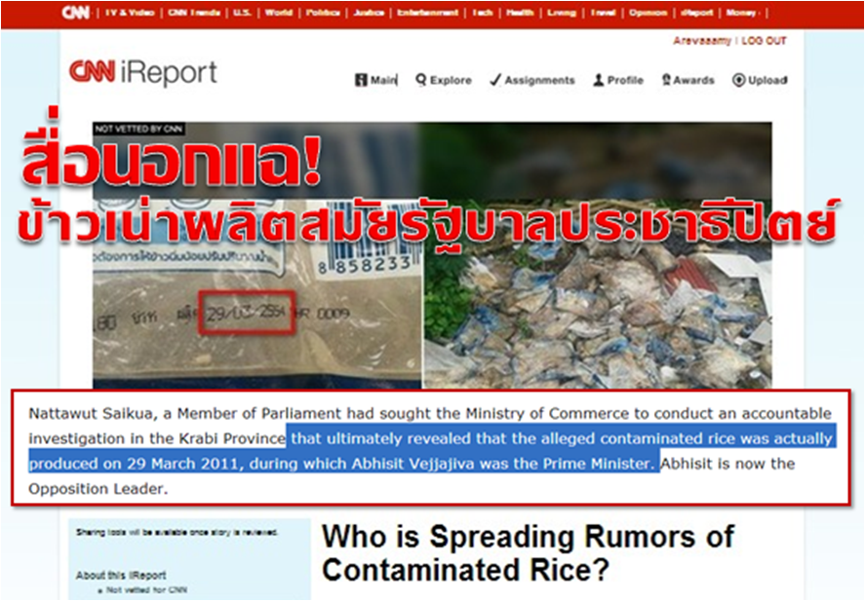Select Entertainment in the top navigation
Viewport: 865px width, 601px height.
point(427,13)
